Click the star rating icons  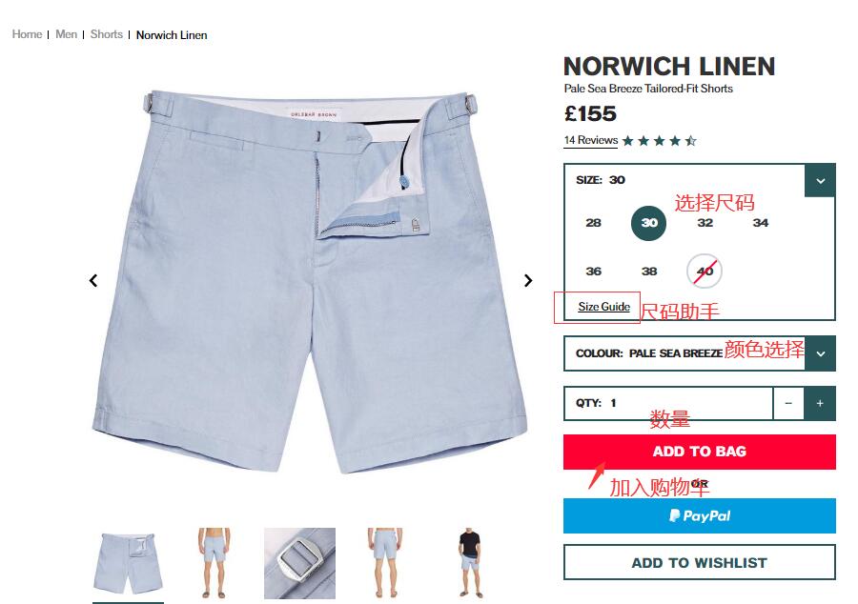tap(660, 141)
